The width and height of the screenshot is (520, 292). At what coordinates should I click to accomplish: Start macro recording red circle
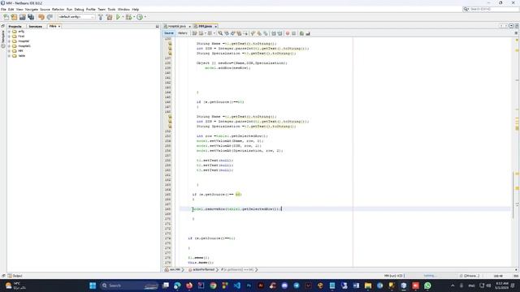pos(288,33)
